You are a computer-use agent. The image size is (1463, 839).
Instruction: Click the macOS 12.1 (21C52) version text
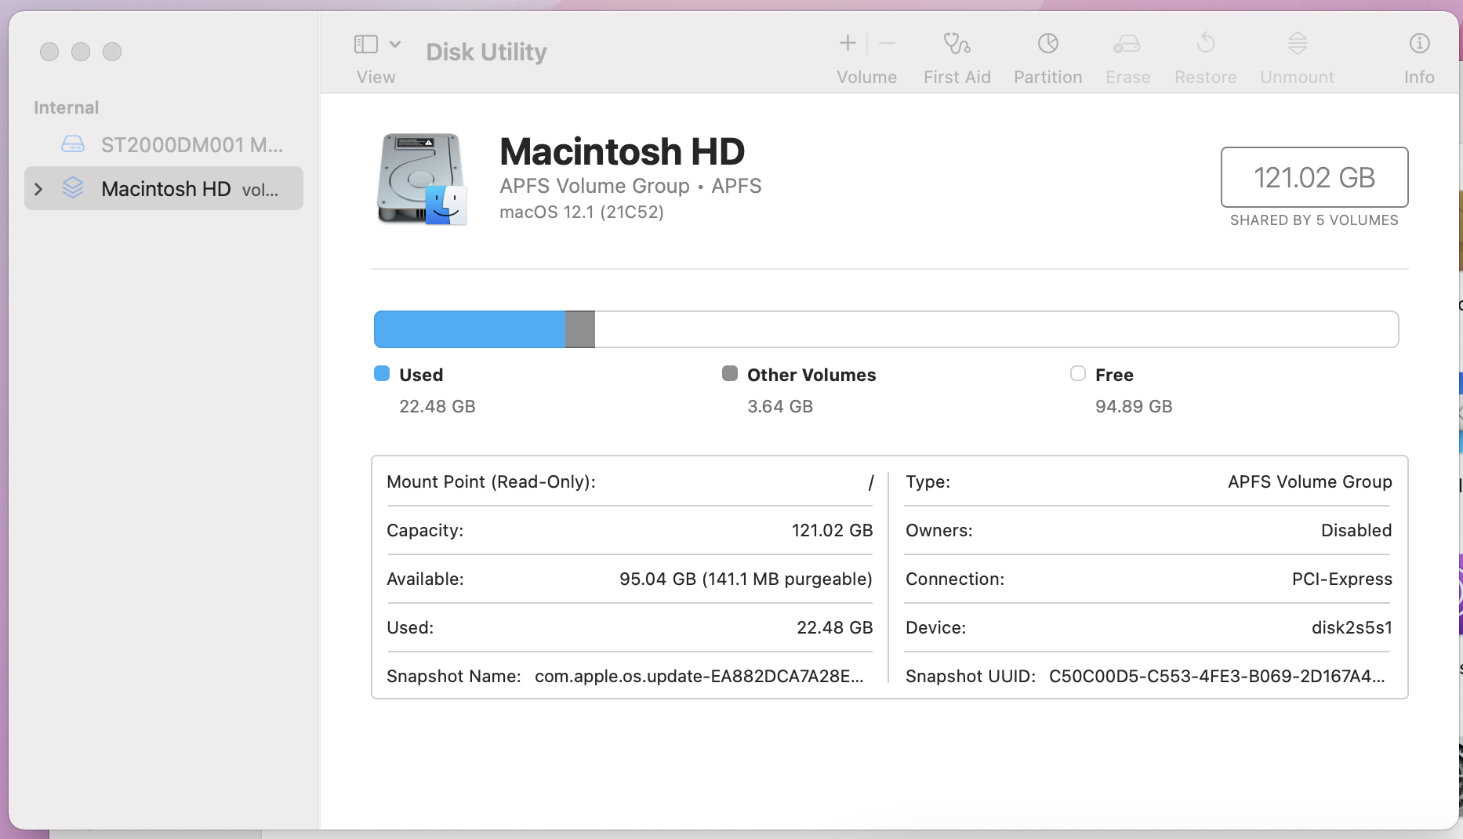pyautogui.click(x=582, y=212)
